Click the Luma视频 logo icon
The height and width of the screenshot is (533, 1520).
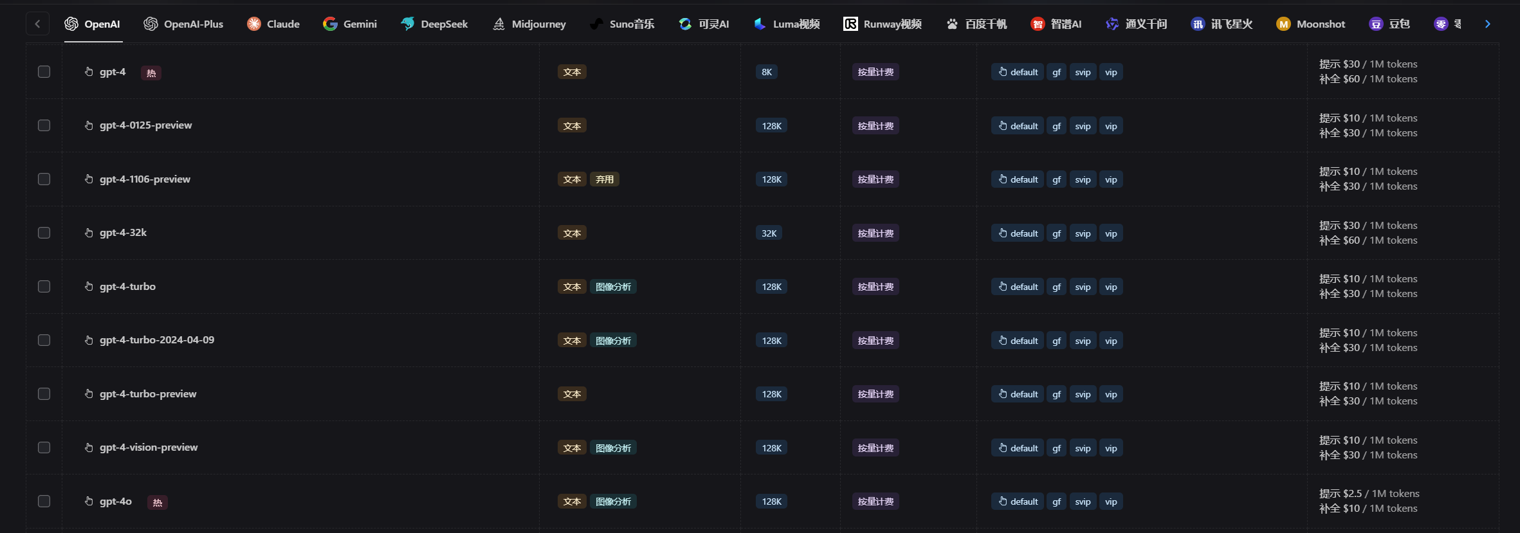760,24
